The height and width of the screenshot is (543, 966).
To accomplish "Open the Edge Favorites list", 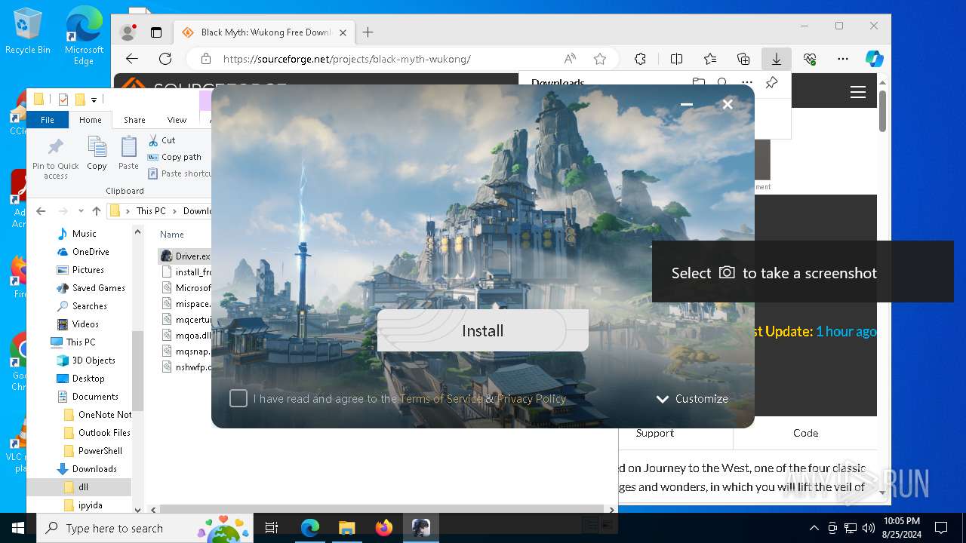I will pos(710,59).
